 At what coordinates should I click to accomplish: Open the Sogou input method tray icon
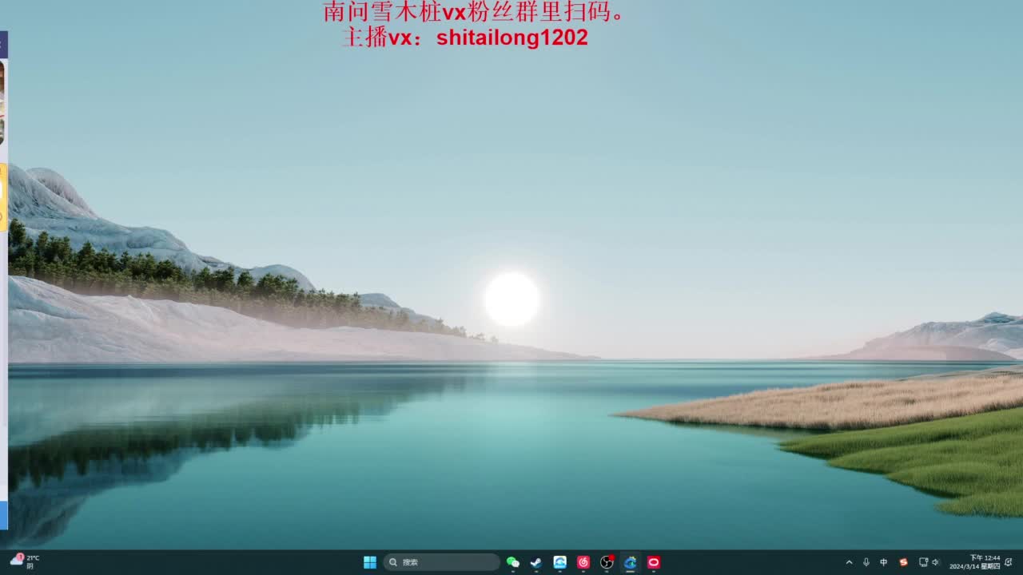click(x=903, y=562)
